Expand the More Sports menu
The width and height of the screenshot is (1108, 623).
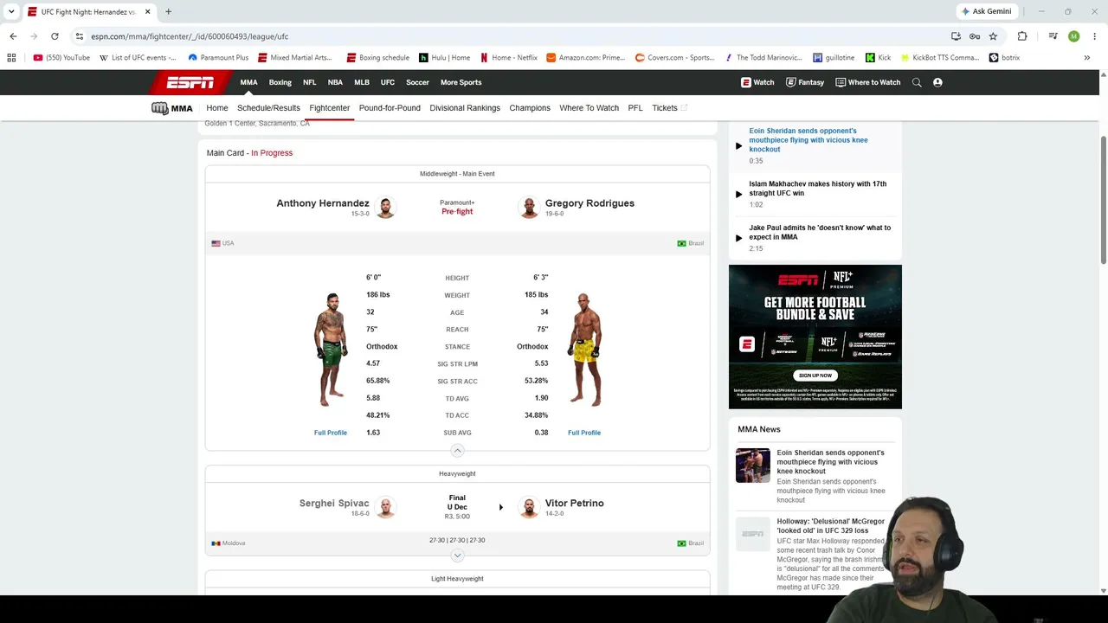point(461,82)
